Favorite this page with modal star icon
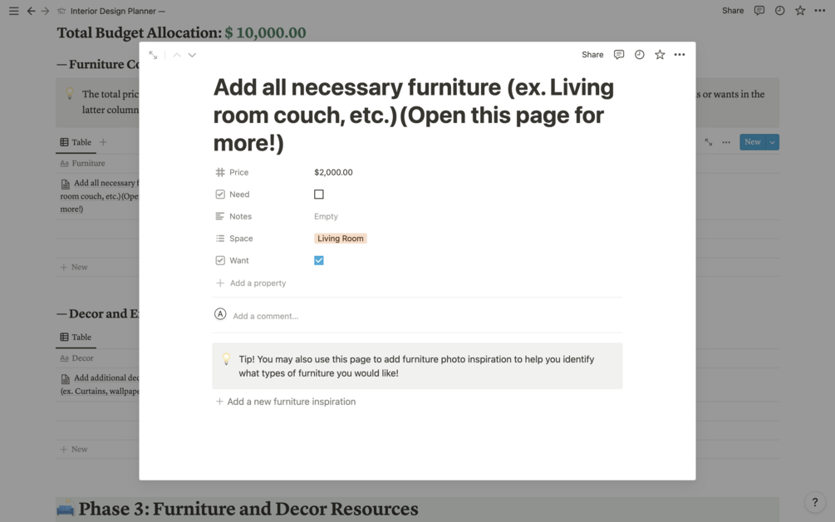Screen dimensions: 835x522 (660, 55)
